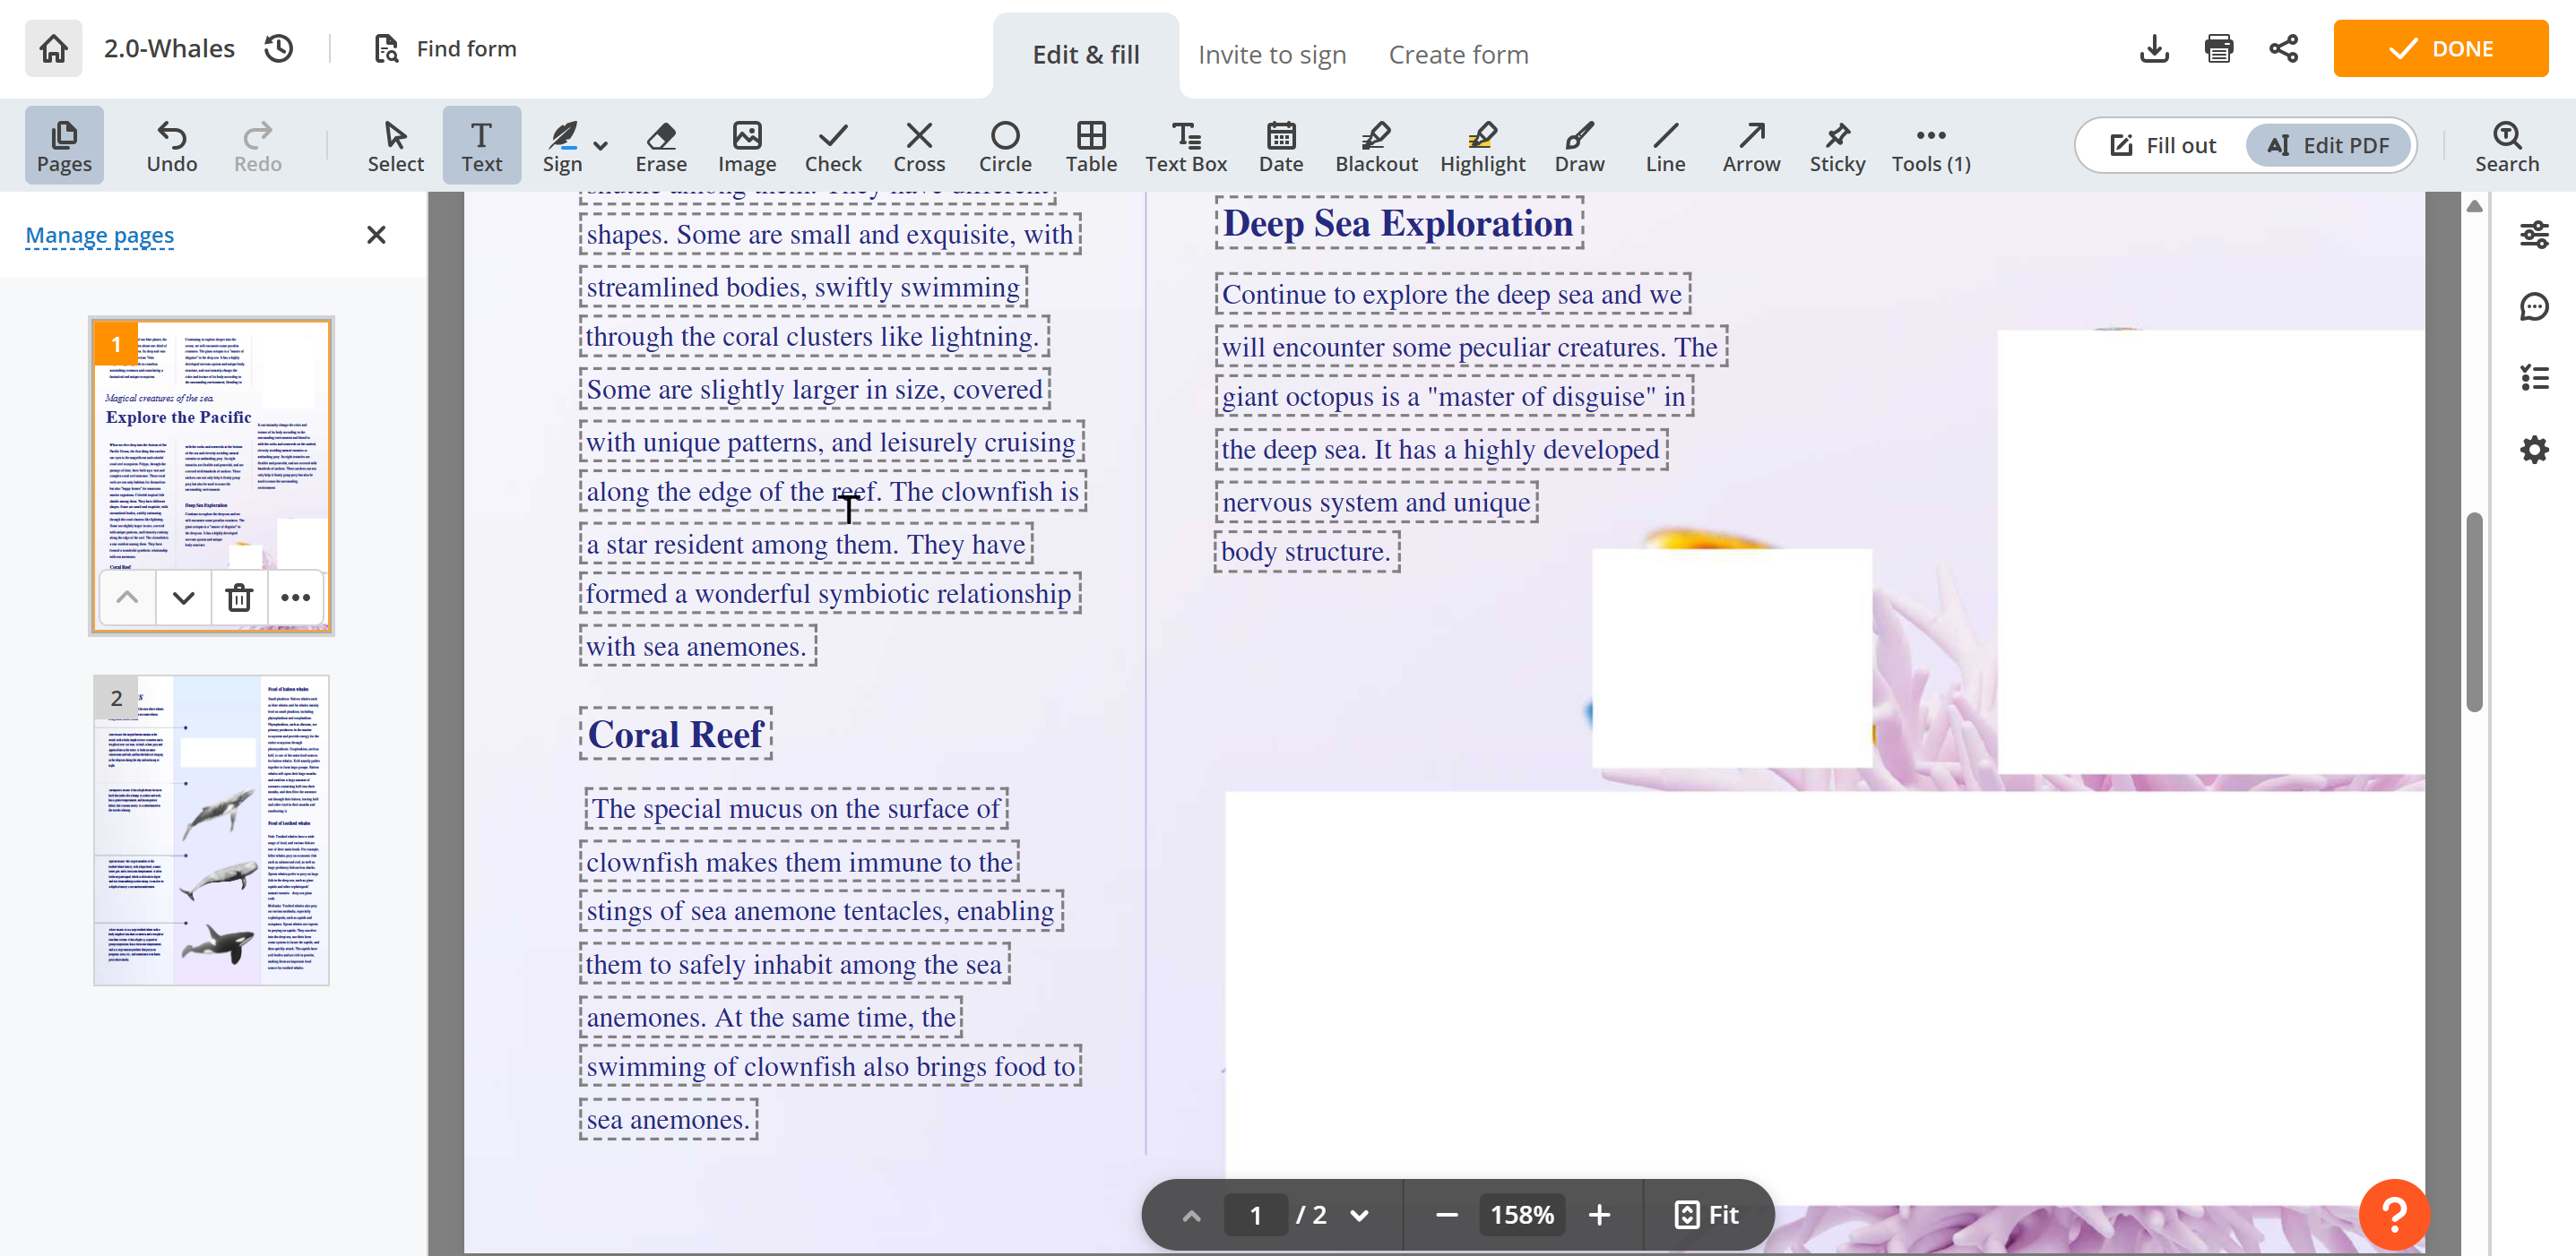The image size is (2576, 1256).
Task: Select the Cross mark tool
Action: 919,145
